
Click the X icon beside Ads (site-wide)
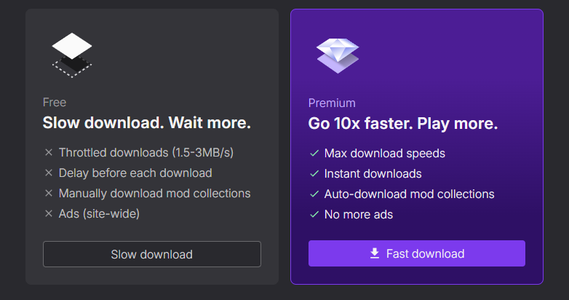(x=49, y=214)
